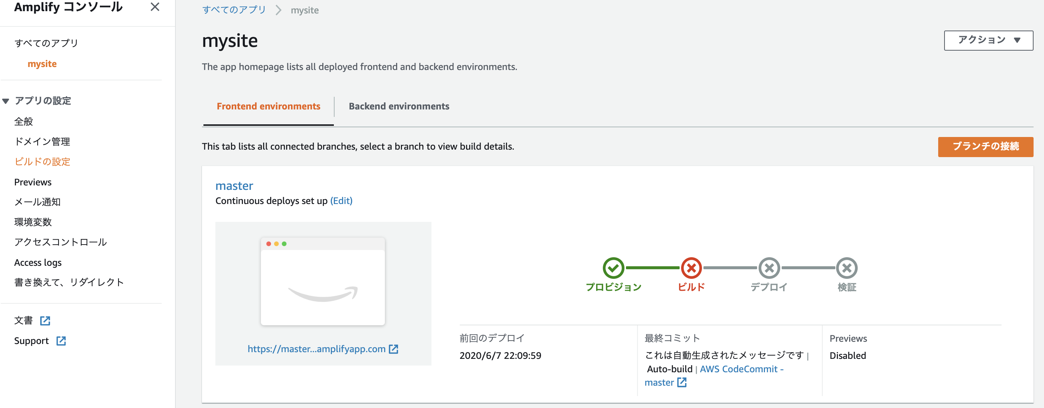Click the gray 検証 step icon
This screenshot has width=1044, height=408.
click(847, 268)
